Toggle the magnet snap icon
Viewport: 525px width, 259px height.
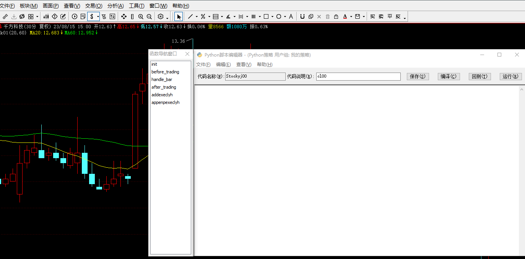tap(302, 16)
